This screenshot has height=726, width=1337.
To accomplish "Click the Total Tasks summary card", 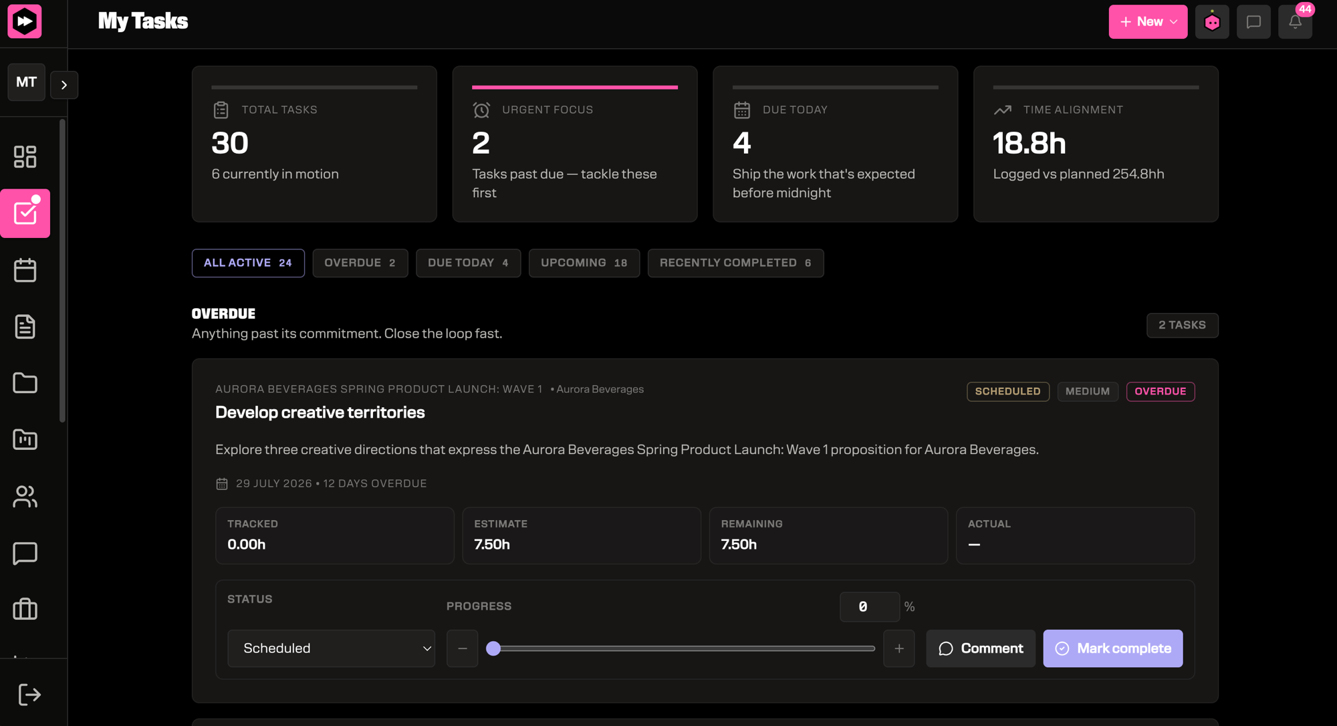I will point(314,144).
